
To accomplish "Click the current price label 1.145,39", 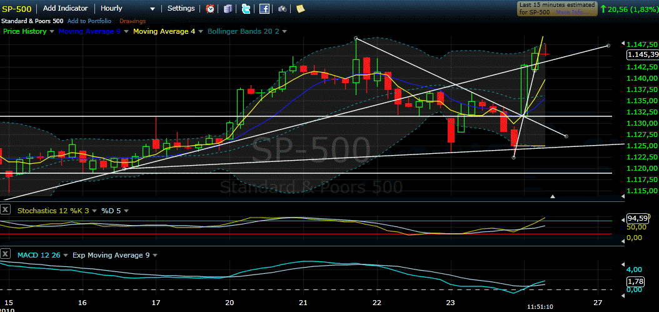I will click(x=641, y=54).
